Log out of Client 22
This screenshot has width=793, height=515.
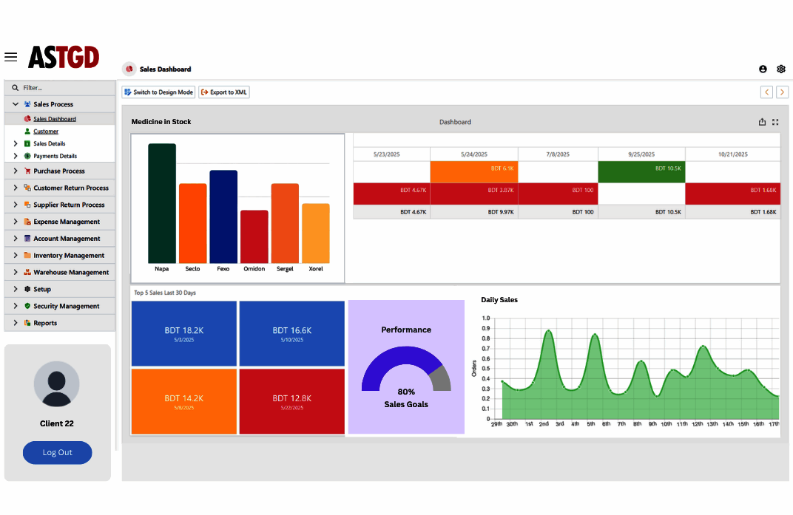coord(57,452)
